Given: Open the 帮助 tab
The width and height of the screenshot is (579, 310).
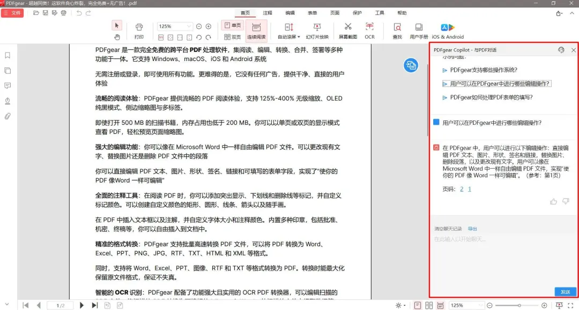Looking at the screenshot, I should click(402, 13).
